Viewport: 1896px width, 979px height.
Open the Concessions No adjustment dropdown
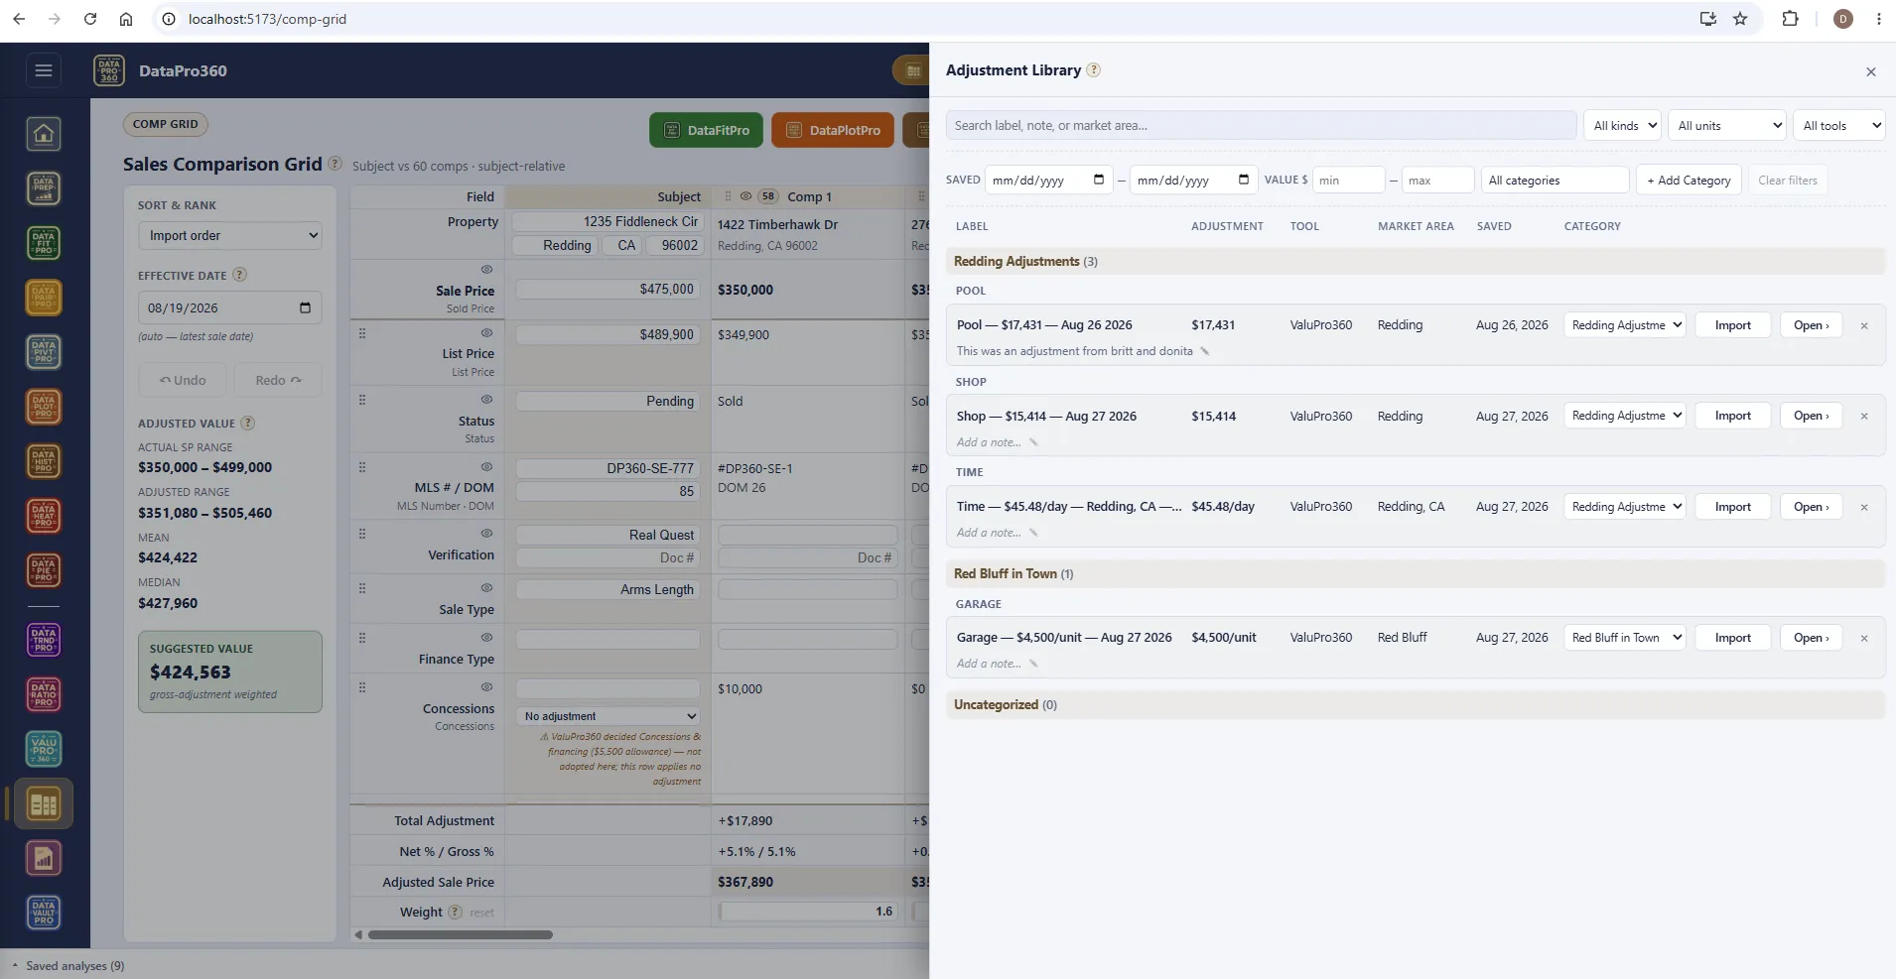pos(609,716)
